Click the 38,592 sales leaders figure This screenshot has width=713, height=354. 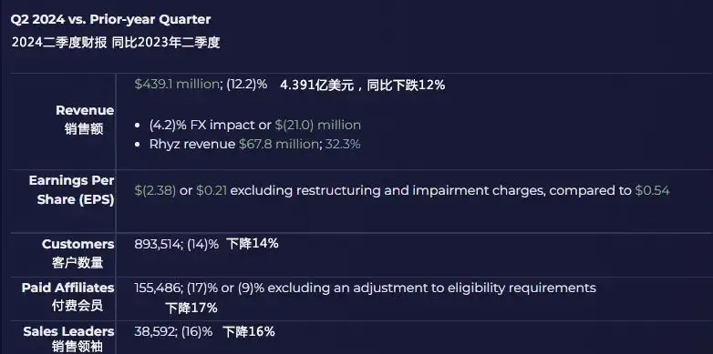click(x=155, y=332)
